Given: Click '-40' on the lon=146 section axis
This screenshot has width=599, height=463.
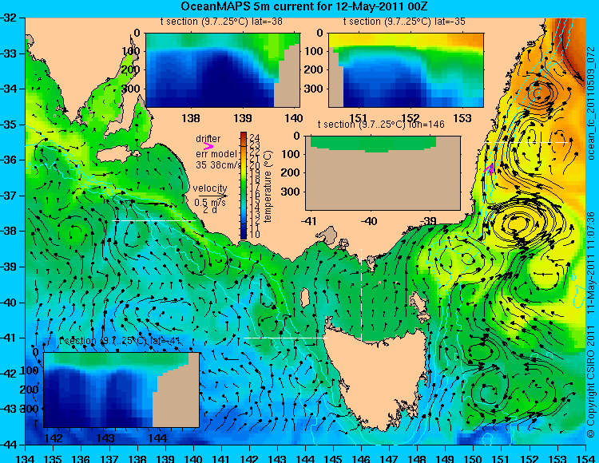Looking at the screenshot, I should (369, 221).
